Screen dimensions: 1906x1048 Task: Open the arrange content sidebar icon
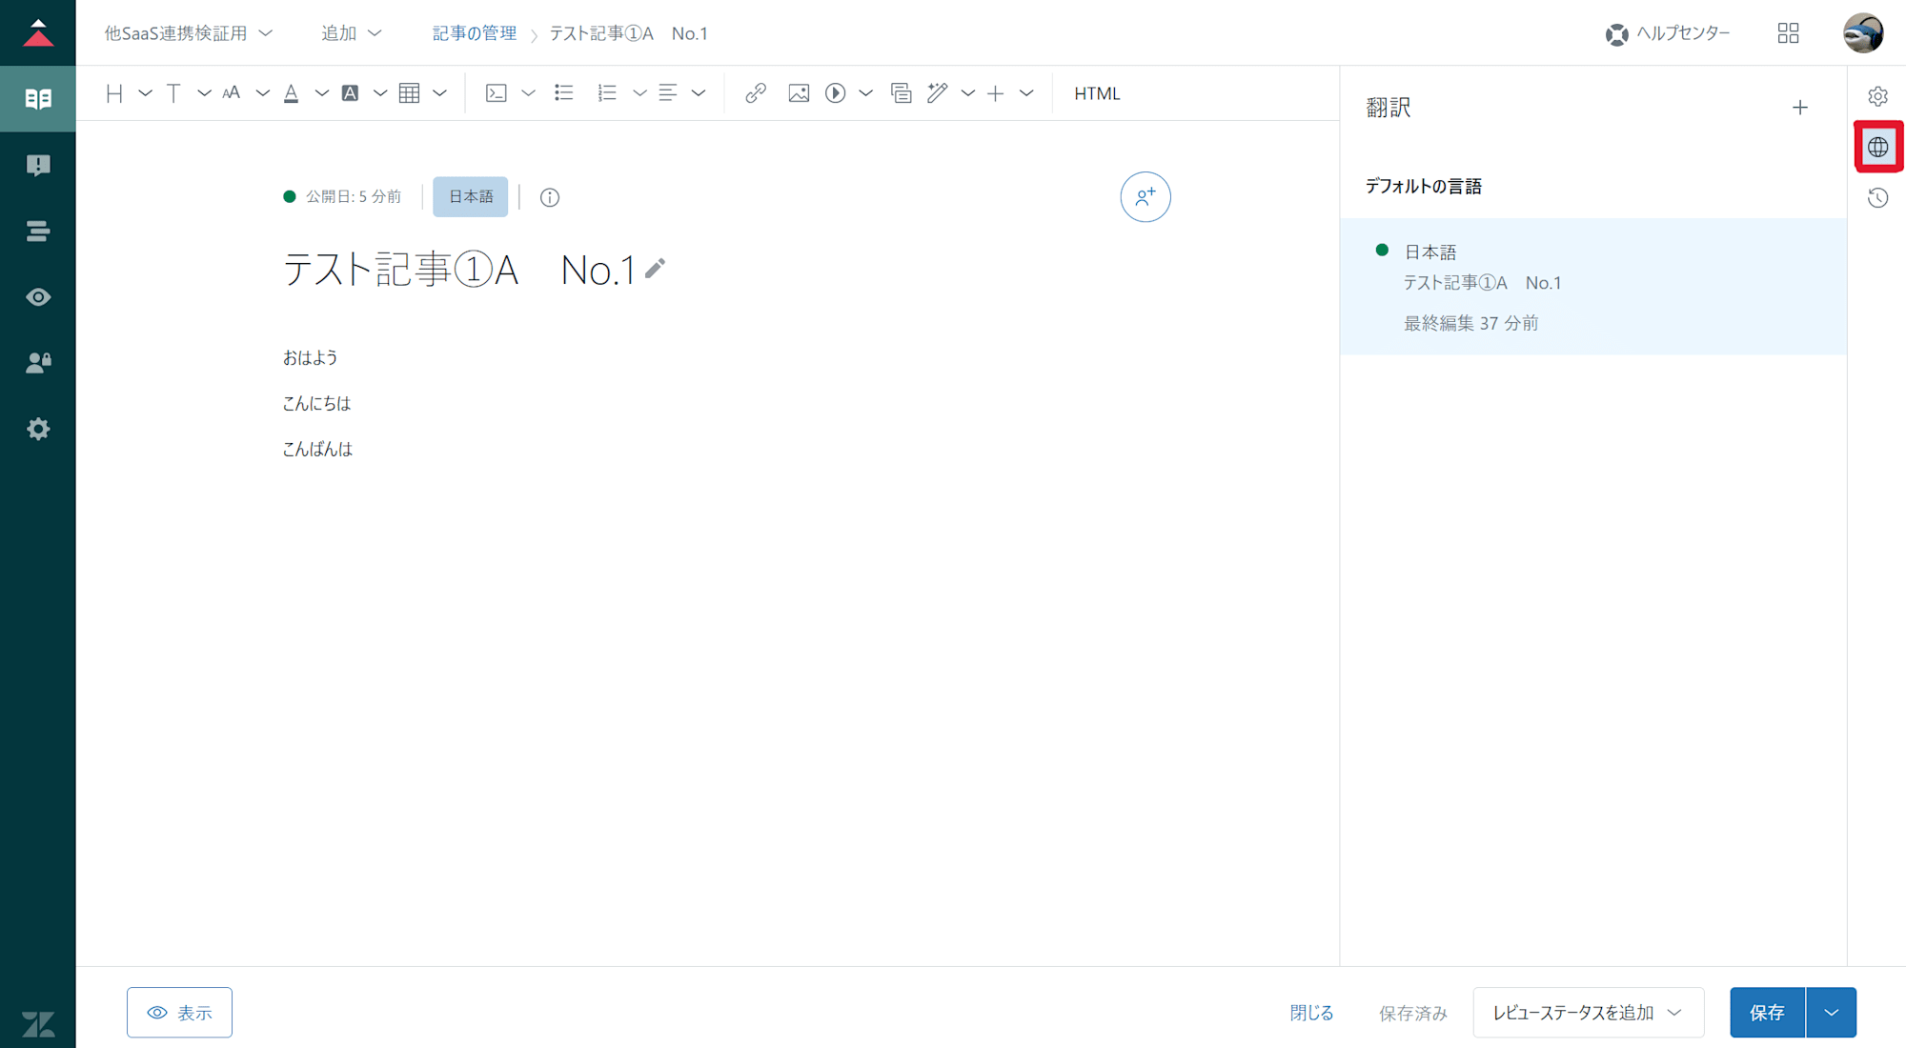38,231
